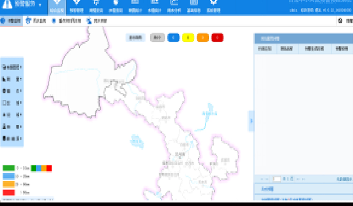Open the dropdown arrow beside the app title
353x206 pixels.
[40, 5]
